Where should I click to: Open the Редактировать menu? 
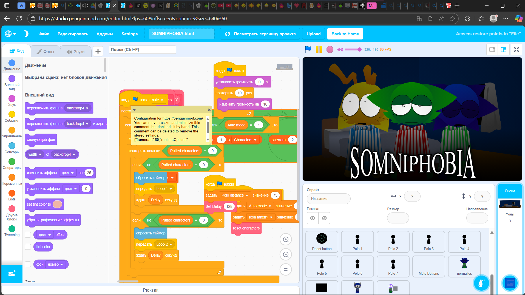coord(73,34)
